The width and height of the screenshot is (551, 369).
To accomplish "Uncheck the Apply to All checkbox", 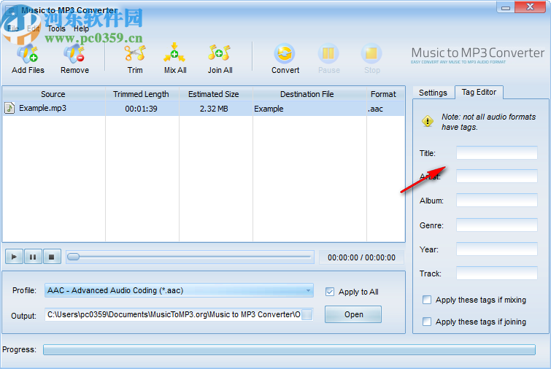I will pos(330,292).
